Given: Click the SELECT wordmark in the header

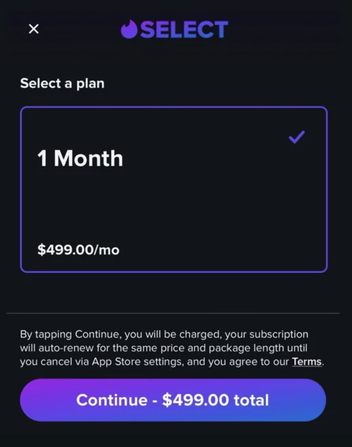Looking at the screenshot, I should (184, 30).
